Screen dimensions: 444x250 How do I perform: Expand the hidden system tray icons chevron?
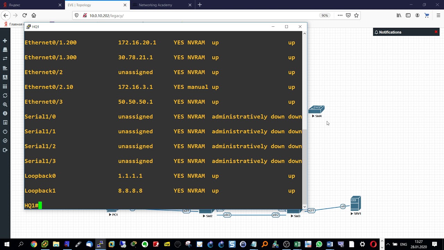pyautogui.click(x=388, y=244)
